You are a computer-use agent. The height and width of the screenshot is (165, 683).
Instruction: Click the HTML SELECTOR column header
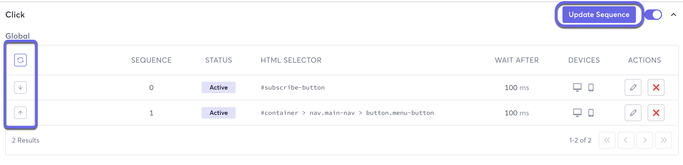coord(291,60)
